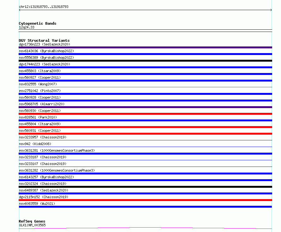
Task: Click the ULK1|NM_003565 gene label
Action: 32,225
